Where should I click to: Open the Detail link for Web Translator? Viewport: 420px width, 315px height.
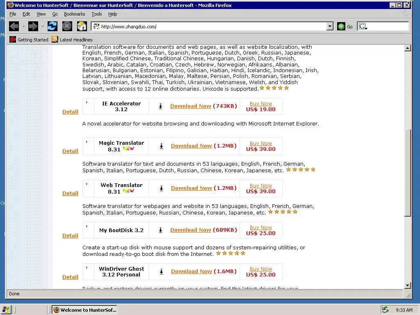(70, 194)
